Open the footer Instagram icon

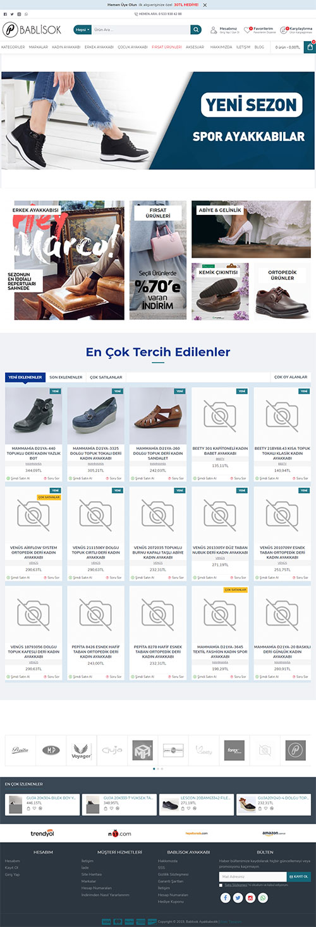[x=251, y=897]
